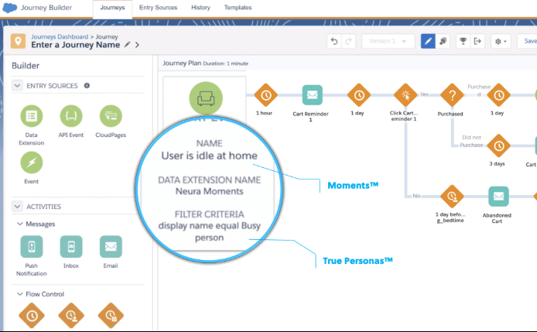Select the clock-with-calendar flow control icon
This screenshot has height=332, width=537.
tap(111, 316)
